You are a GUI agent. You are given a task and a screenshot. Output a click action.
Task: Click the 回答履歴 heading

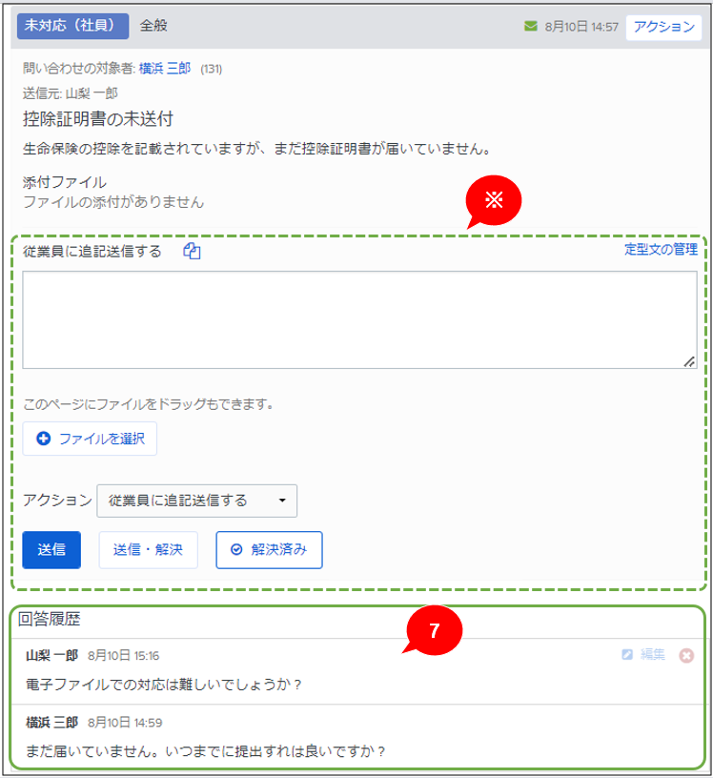[50, 619]
